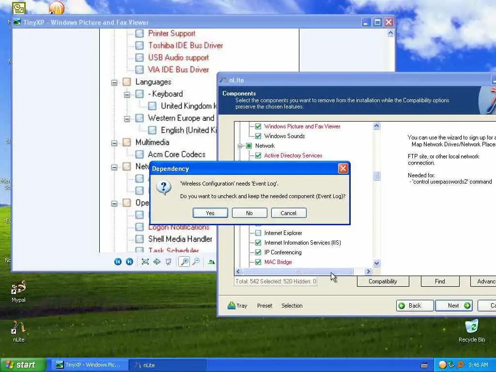Select the 'IP Conferencing' label in nLite list
This screenshot has width=496, height=372.
(283, 252)
